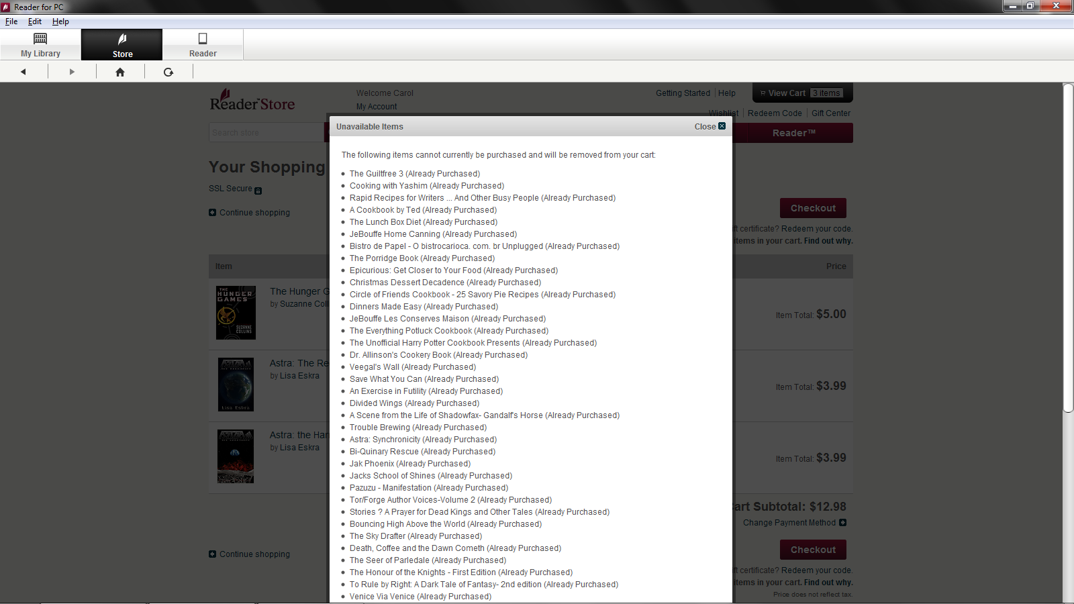This screenshot has height=604, width=1074.
Task: Switch to the Store tab
Action: (x=122, y=45)
